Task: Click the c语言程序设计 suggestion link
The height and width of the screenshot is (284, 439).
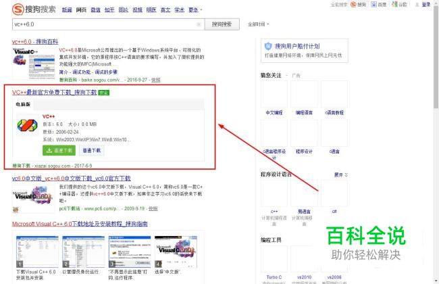Action: 274,154
